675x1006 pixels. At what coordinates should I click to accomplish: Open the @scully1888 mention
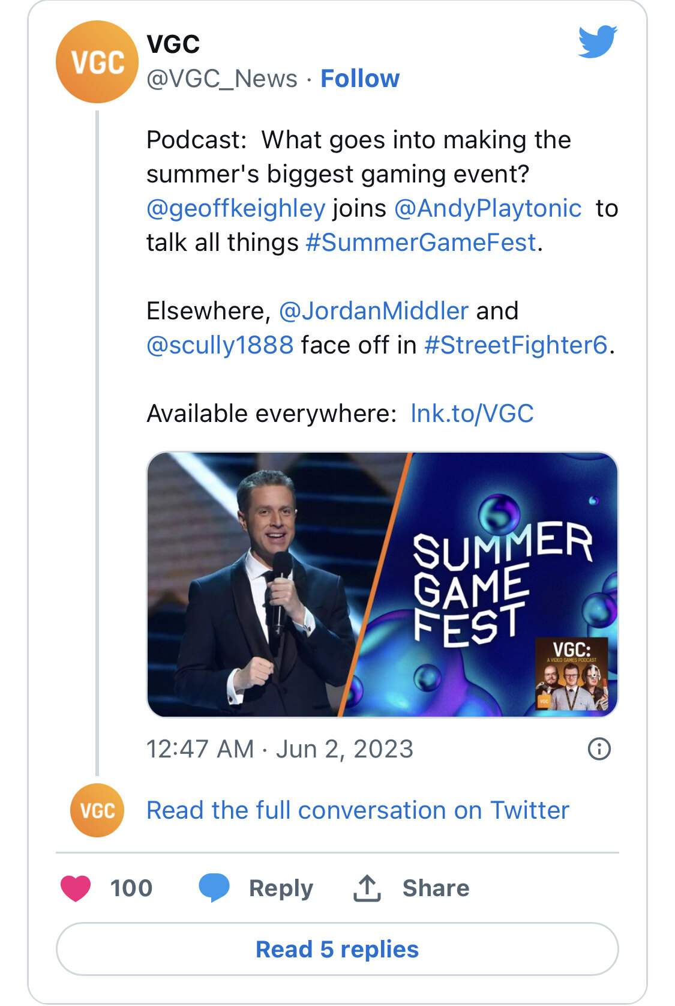pos(220,345)
